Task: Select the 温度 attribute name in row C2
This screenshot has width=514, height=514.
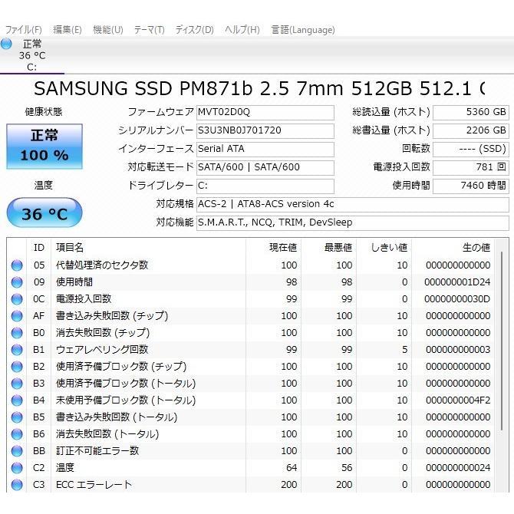Action: point(65,467)
